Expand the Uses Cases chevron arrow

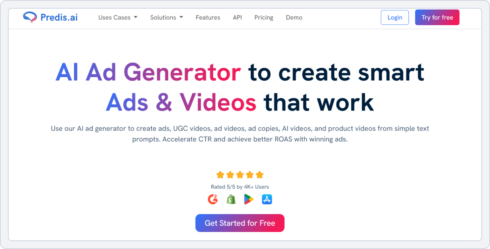coord(136,17)
